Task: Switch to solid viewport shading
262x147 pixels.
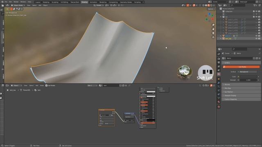Action: 206,5
